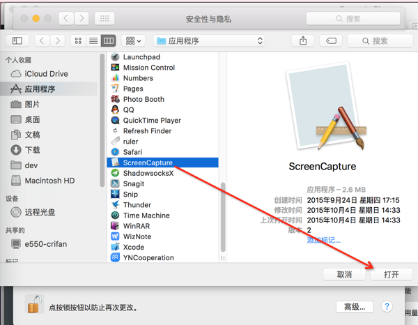Go forward in file dialog navigation
The width and height of the screenshot is (418, 325).
57,41
